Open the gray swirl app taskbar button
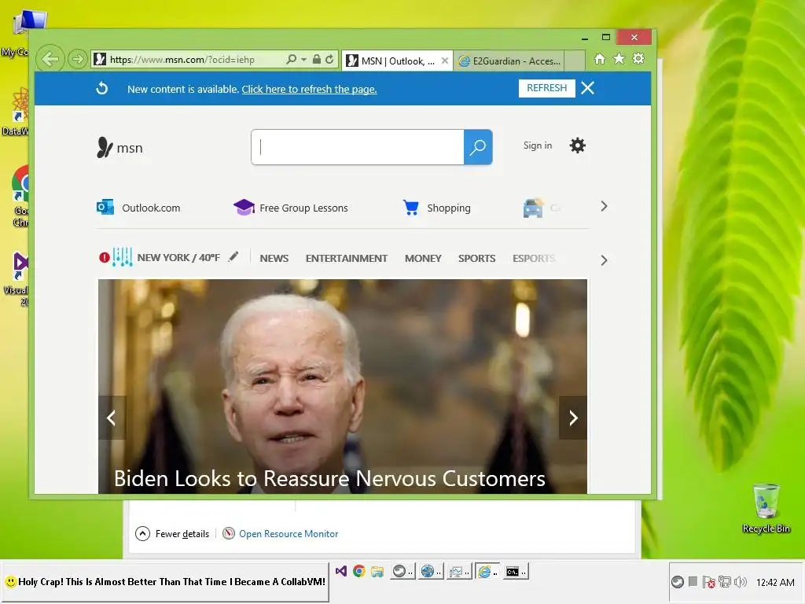This screenshot has height=604, width=805. click(x=403, y=571)
